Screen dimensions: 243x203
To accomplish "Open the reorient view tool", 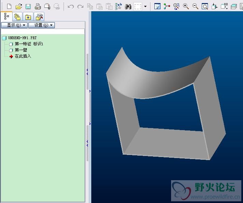I will tap(215, 6).
